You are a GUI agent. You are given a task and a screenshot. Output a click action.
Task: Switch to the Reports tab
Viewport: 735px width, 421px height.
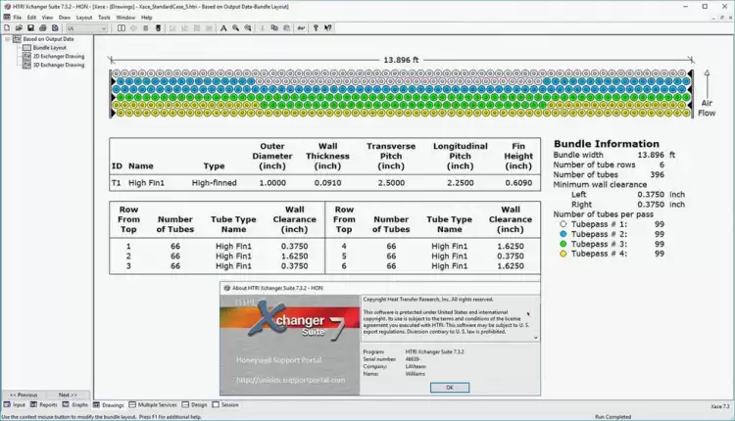click(x=44, y=405)
